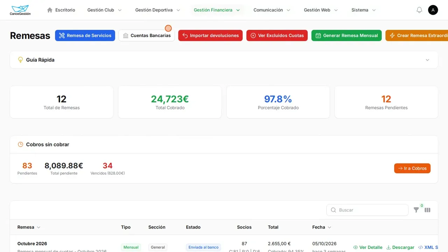Image resolution: width=448 pixels, height=252 pixels.
Task: Click the calendar icon on Generar Remesa Mensual
Action: [x=318, y=36]
